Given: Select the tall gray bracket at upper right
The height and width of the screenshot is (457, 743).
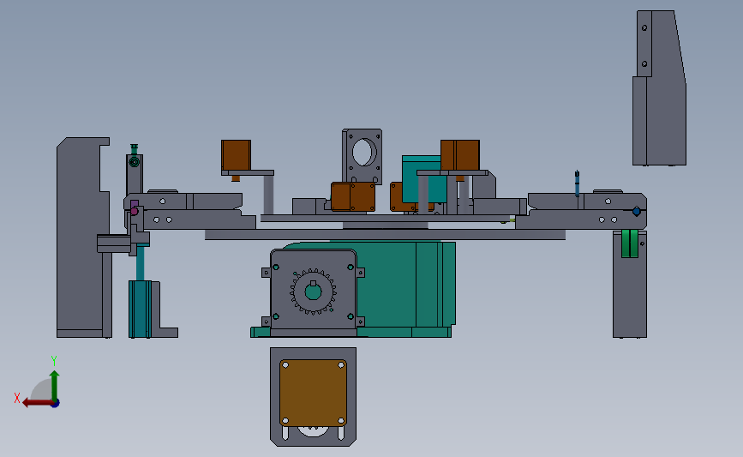Looking at the screenshot, I should (x=660, y=88).
